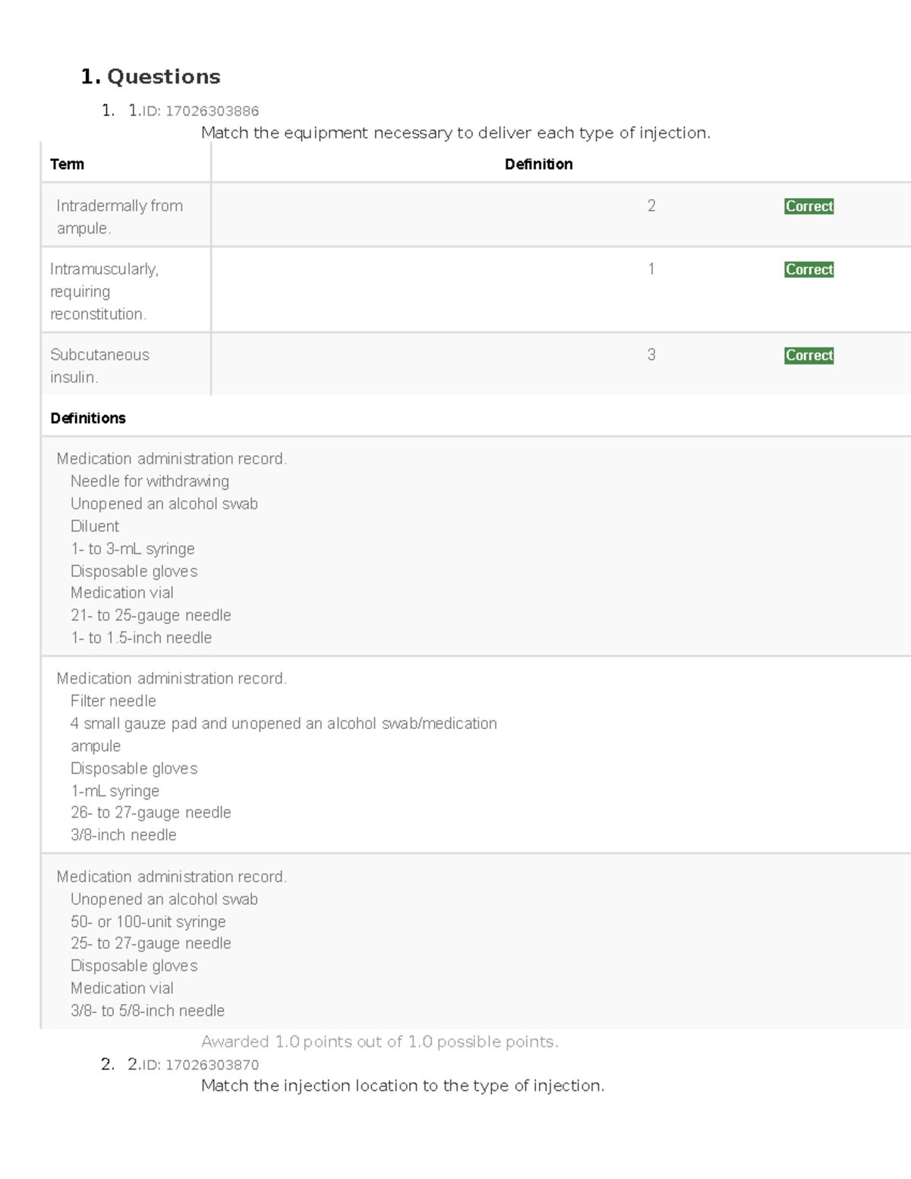Screen dimensions: 911x1179
Task: Click the "1. Questions" heading
Action: pyautogui.click(x=150, y=77)
